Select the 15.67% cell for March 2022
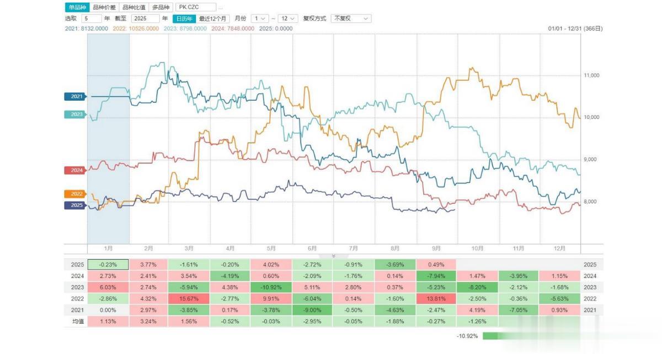The width and height of the screenshot is (662, 354). (x=189, y=299)
